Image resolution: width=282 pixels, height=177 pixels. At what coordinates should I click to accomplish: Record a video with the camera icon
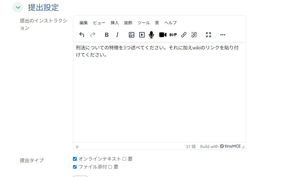[x=162, y=35]
